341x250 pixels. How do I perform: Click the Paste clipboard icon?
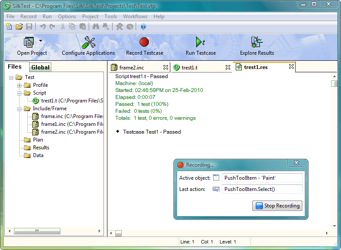click(83, 26)
